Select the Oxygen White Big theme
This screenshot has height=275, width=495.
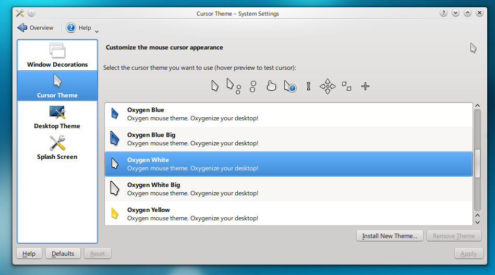(x=288, y=189)
